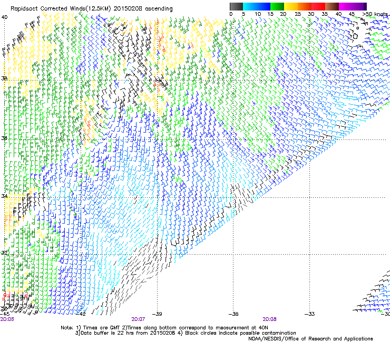Click the cyan 5-10 knots legend swatch

[x=249, y=6]
